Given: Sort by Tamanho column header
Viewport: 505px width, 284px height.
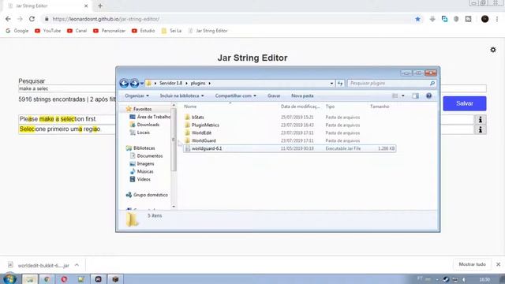Looking at the screenshot, I should 380,106.
